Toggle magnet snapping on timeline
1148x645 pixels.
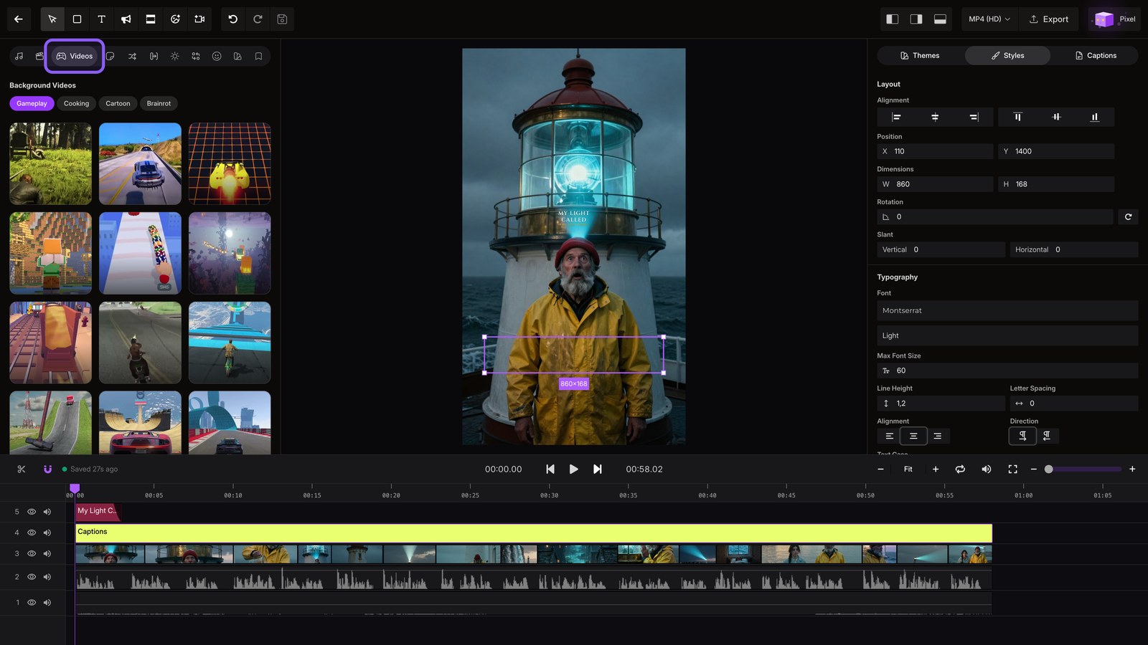(x=47, y=469)
